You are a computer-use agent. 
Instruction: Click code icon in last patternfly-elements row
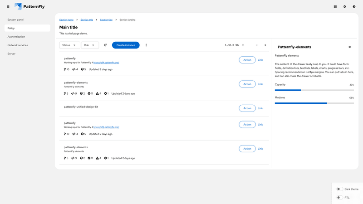(x=73, y=158)
